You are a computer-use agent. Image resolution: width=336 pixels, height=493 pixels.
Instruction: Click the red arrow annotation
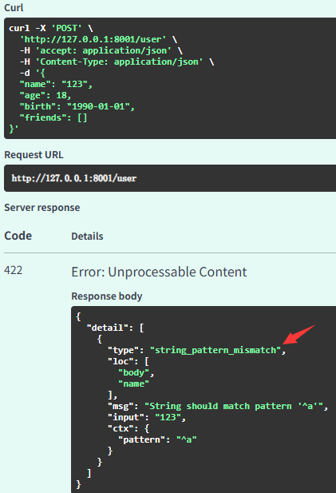[298, 335]
